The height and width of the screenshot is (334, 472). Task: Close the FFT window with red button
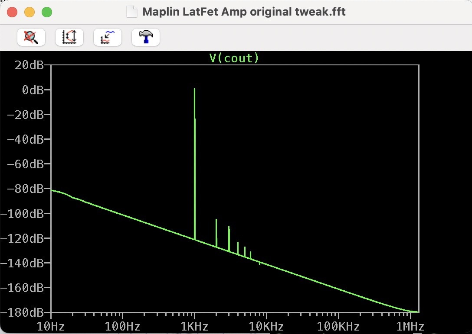point(12,12)
